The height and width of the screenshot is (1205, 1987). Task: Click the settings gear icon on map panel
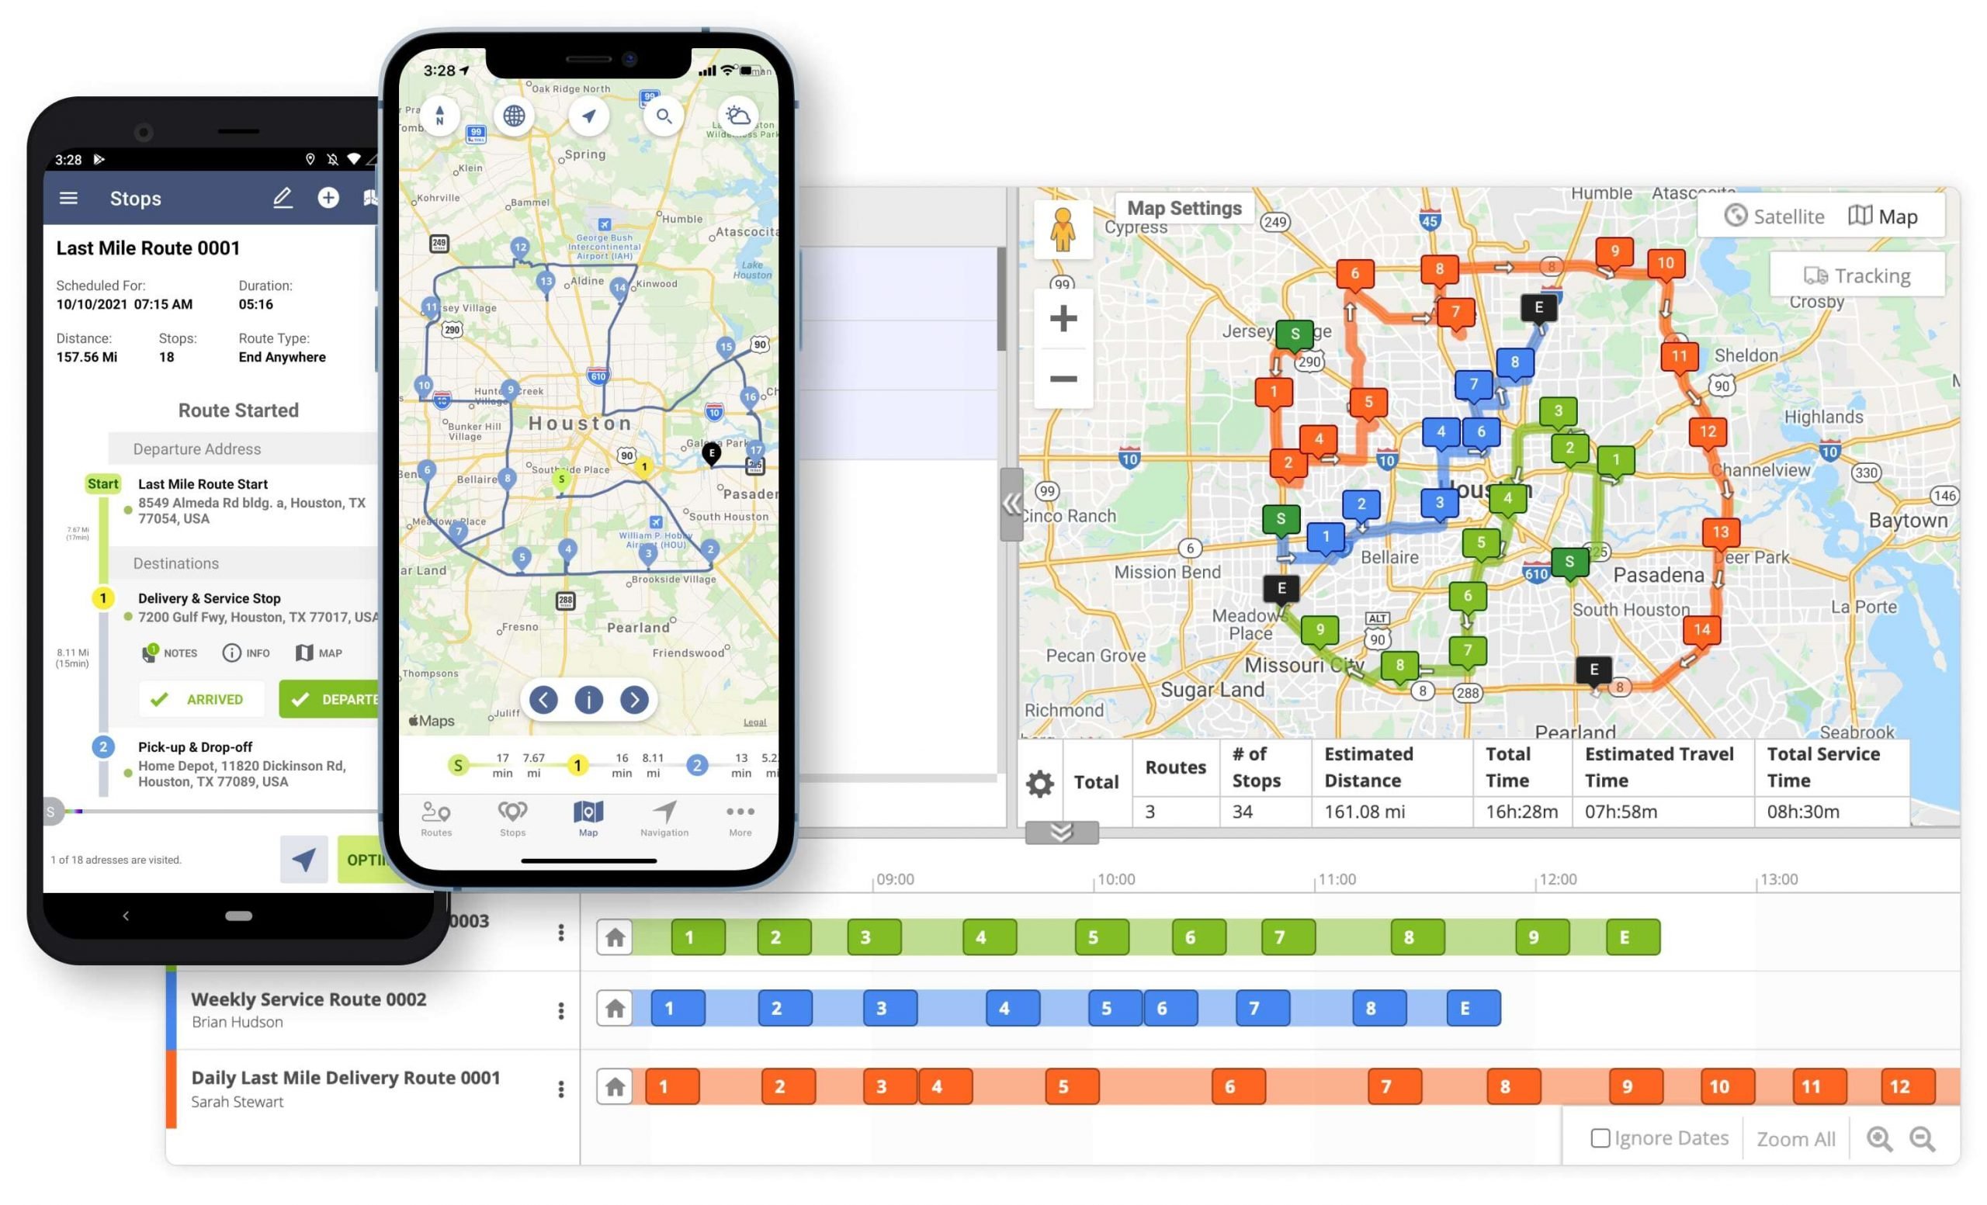1040,784
